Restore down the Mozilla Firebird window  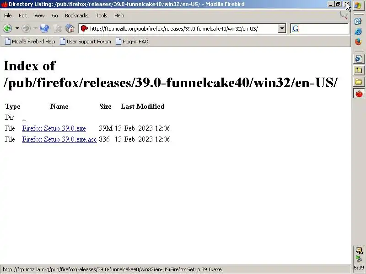(x=338, y=4)
